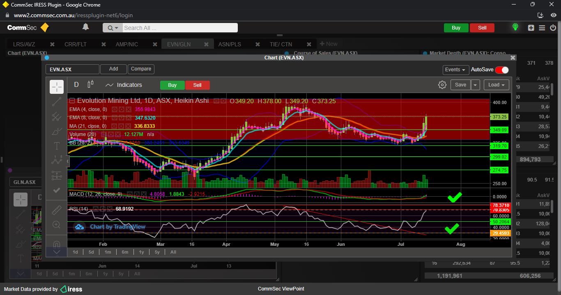Expand the arrow next to Save
Image resolution: width=561 pixels, height=295 pixels.
tap(476, 85)
